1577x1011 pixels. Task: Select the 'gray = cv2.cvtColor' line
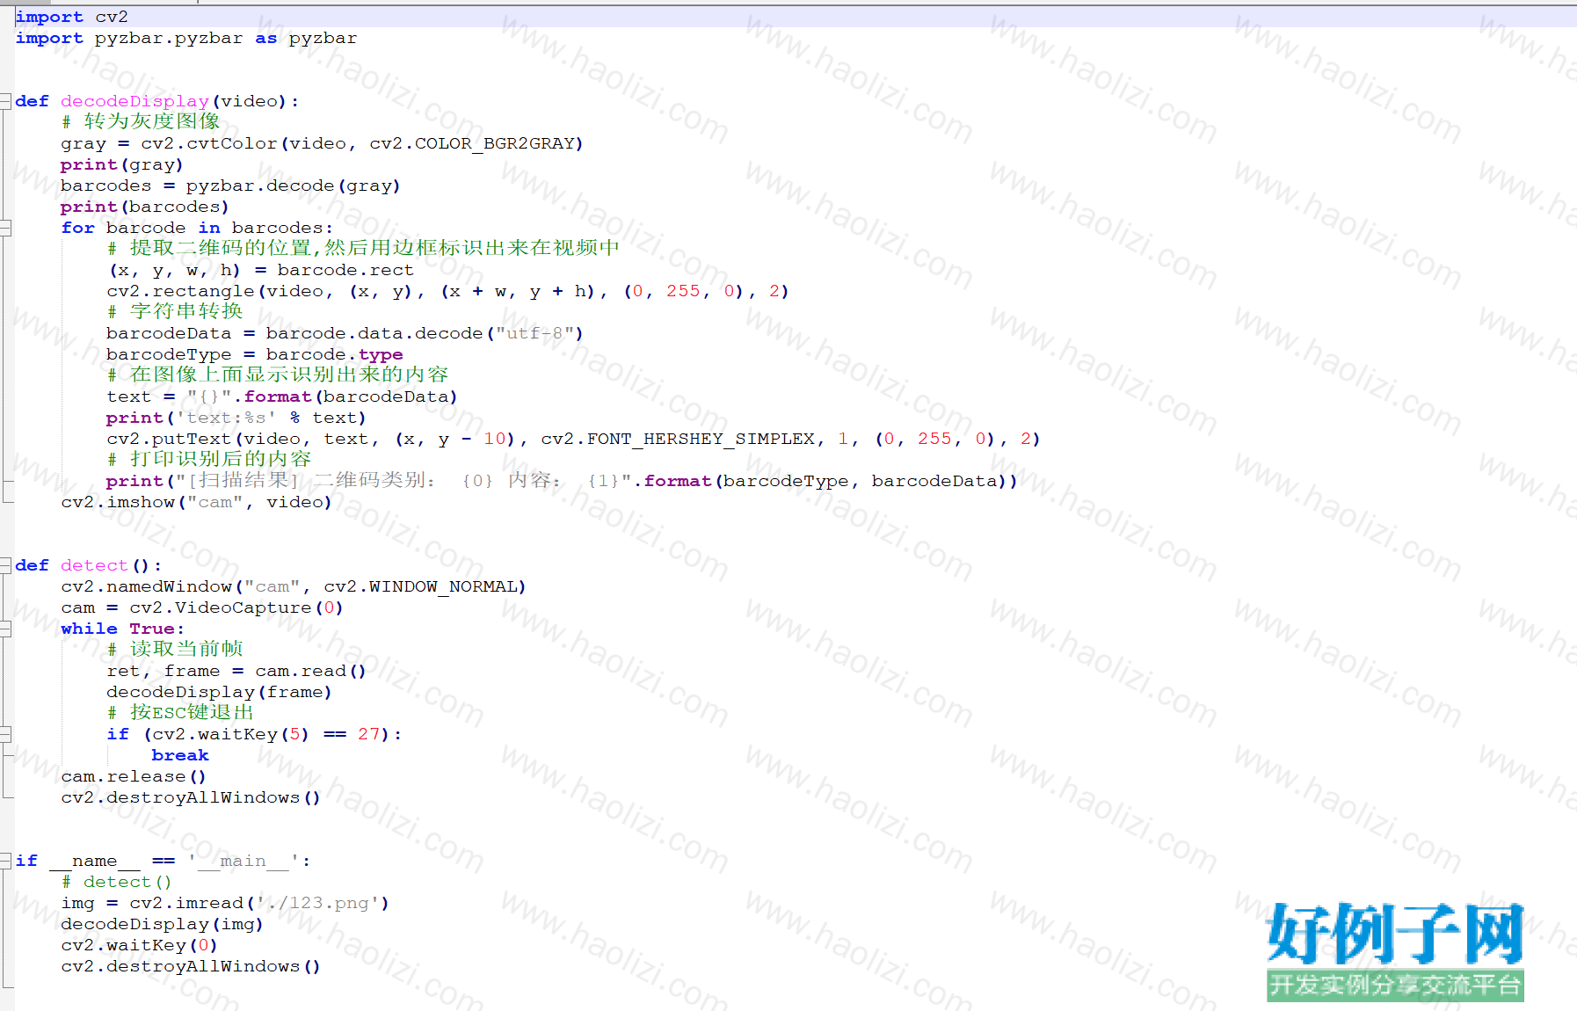322,143
